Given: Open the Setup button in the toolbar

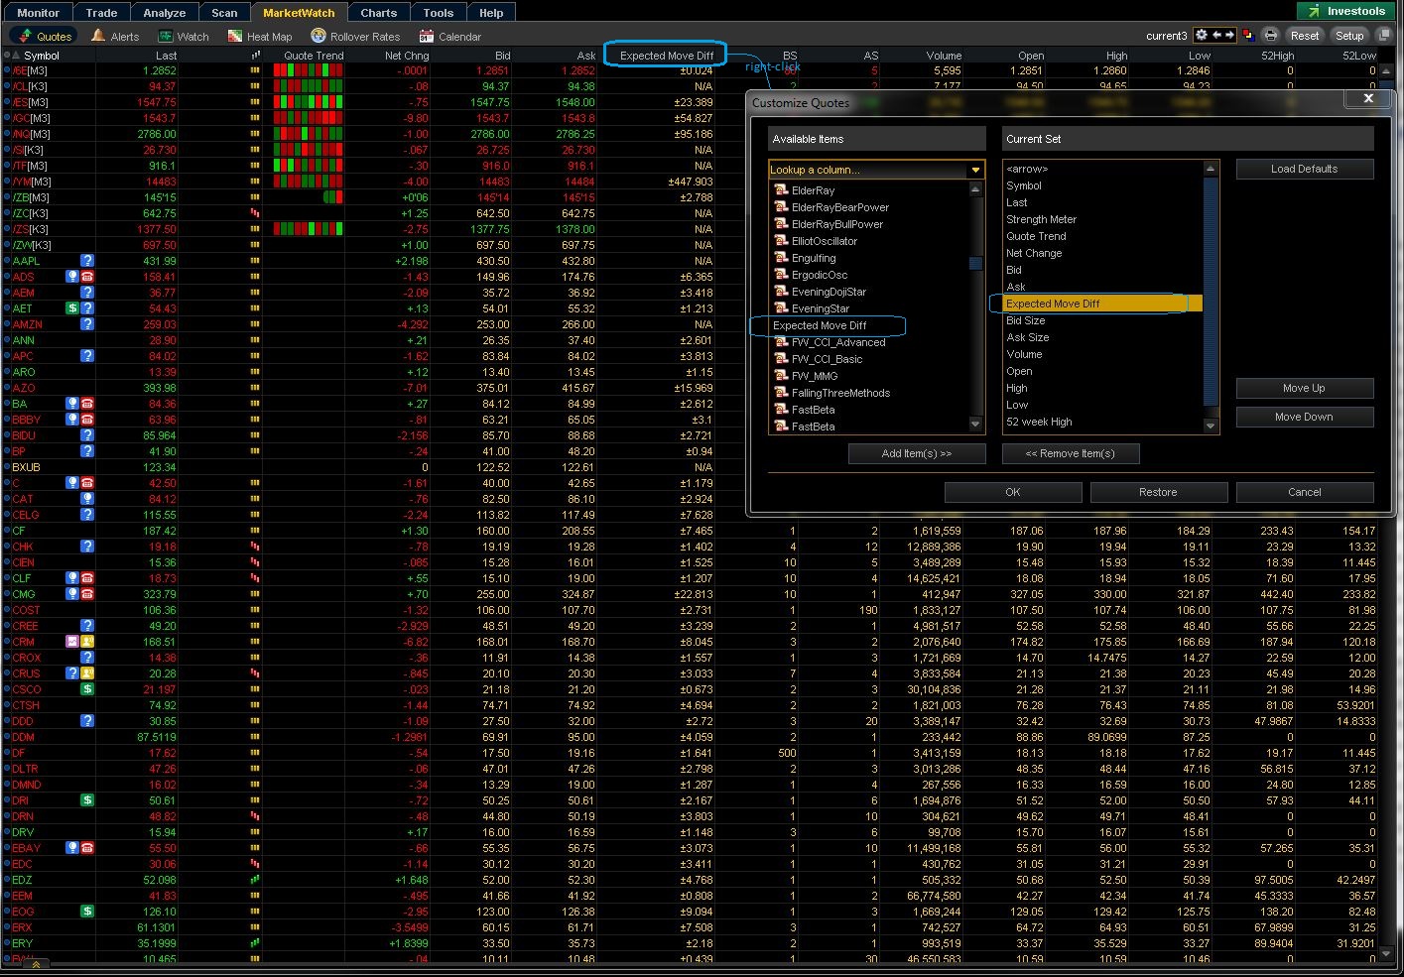Looking at the screenshot, I should point(1350,36).
